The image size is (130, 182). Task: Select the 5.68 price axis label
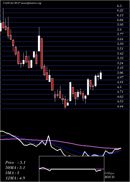(x=120, y=39)
